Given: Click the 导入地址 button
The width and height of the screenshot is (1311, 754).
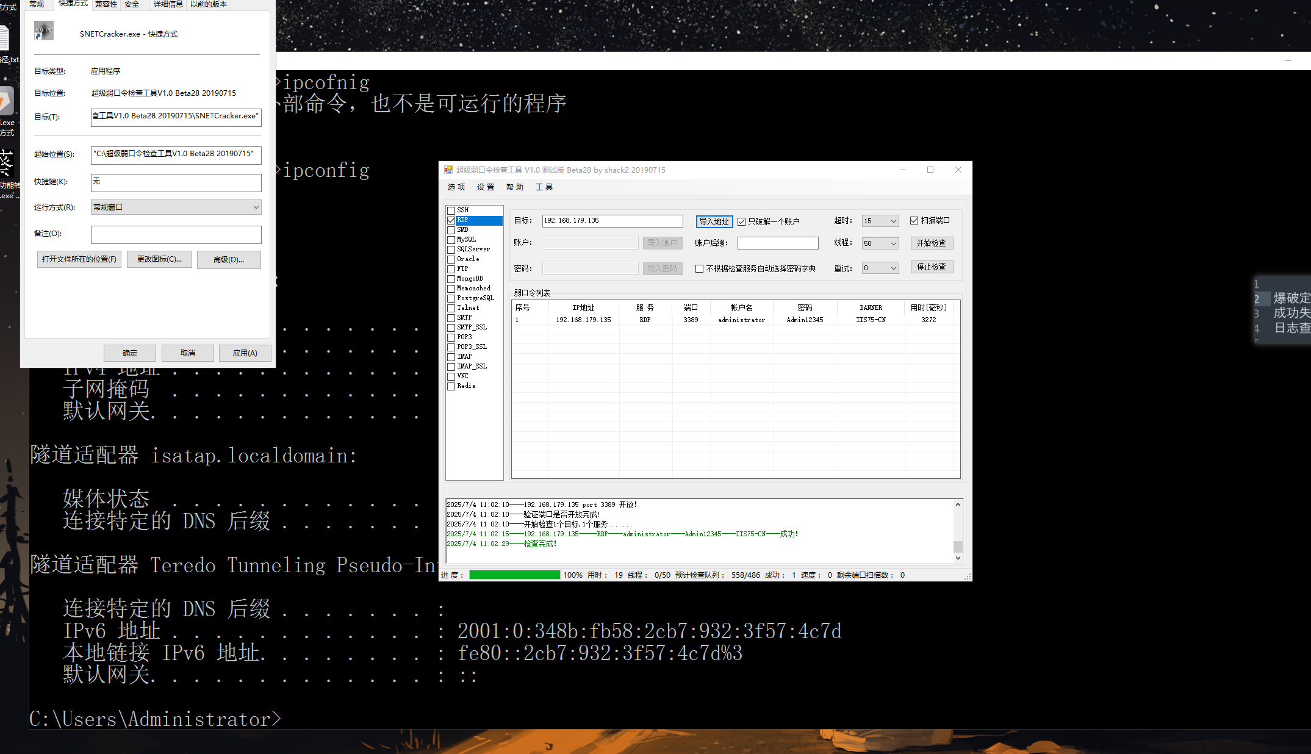Looking at the screenshot, I should click(x=714, y=221).
